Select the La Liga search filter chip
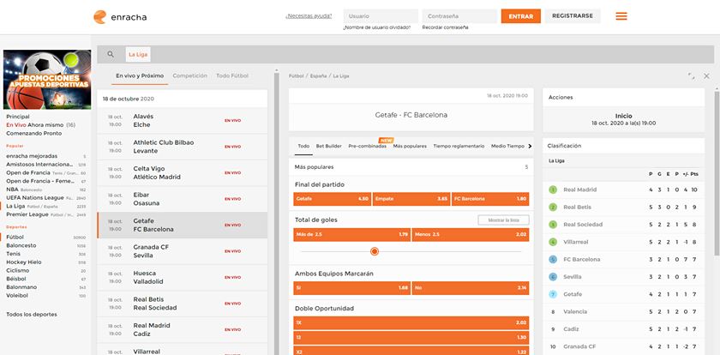 pos(138,54)
